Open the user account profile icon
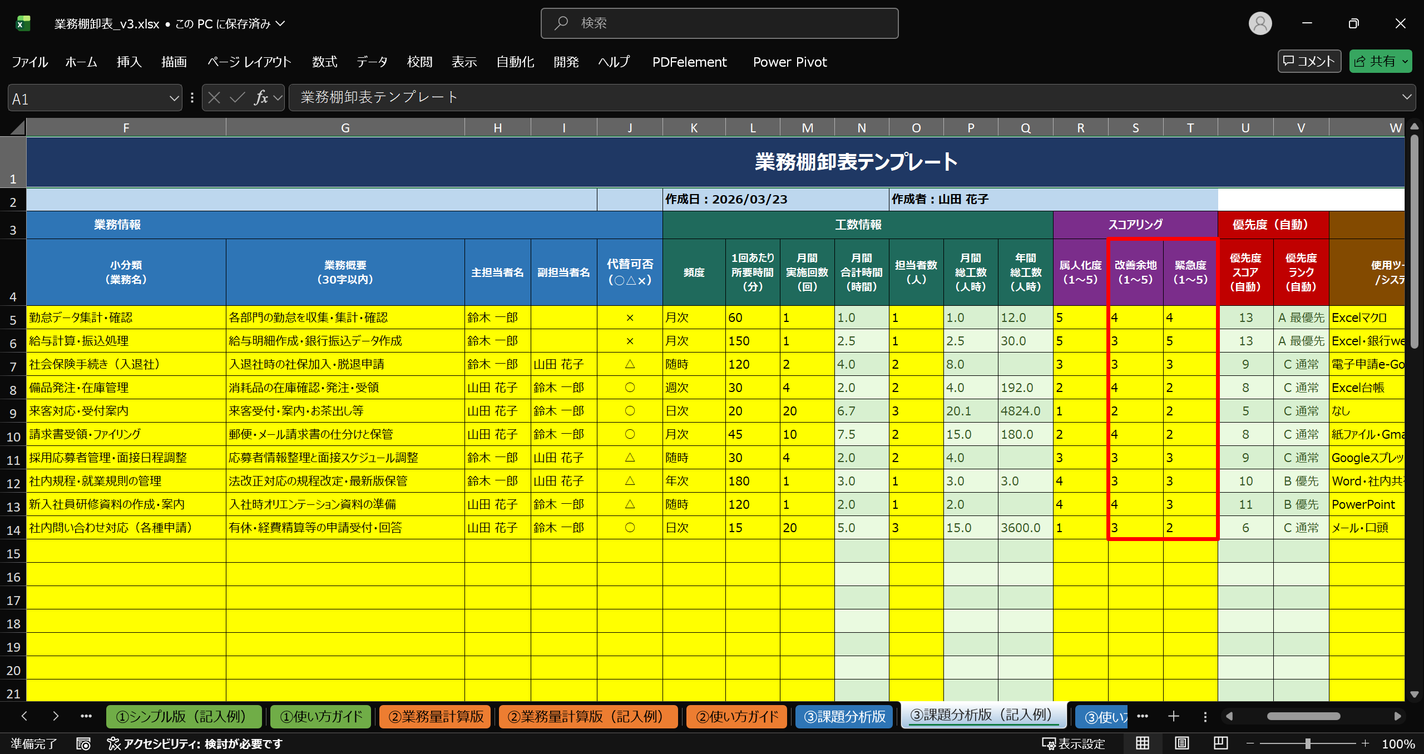This screenshot has height=754, width=1424. 1260,23
